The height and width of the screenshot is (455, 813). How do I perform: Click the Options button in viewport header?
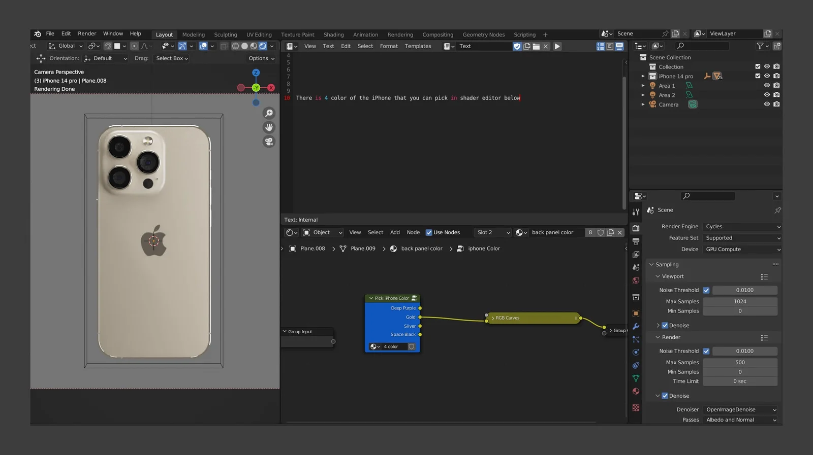[261, 58]
